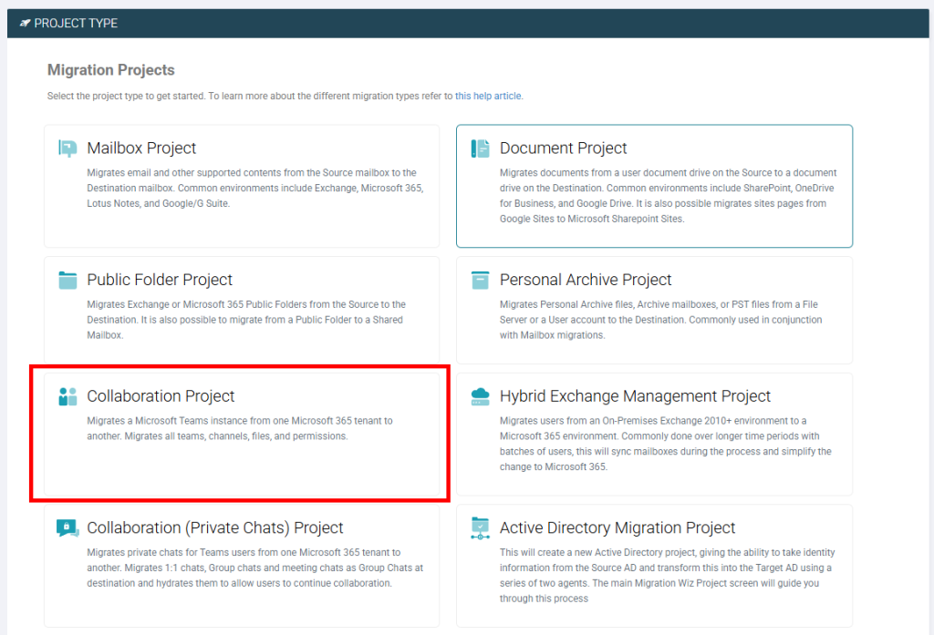This screenshot has height=635, width=934.
Task: Click the Collaboration (Private Chats) chat-lock icon
Action: coord(67,527)
